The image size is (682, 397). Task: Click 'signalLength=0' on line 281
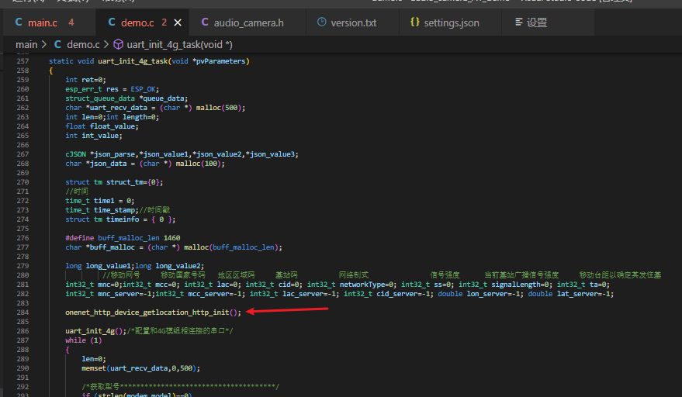(520, 285)
